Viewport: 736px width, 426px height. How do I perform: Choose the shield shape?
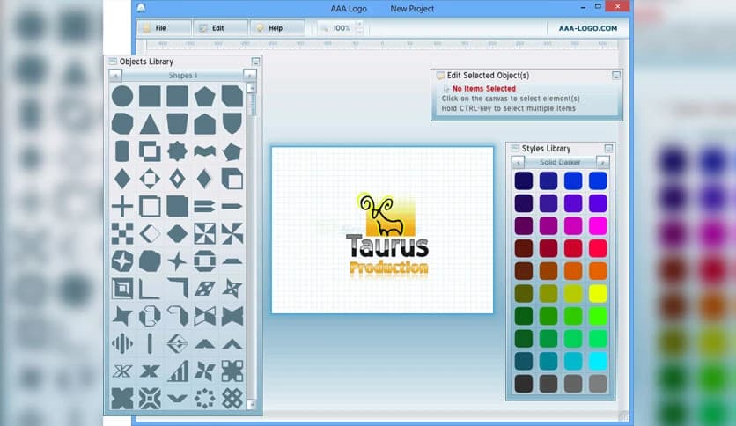(232, 124)
